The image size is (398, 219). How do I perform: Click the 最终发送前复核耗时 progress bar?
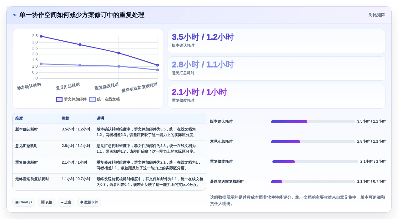point(313,182)
